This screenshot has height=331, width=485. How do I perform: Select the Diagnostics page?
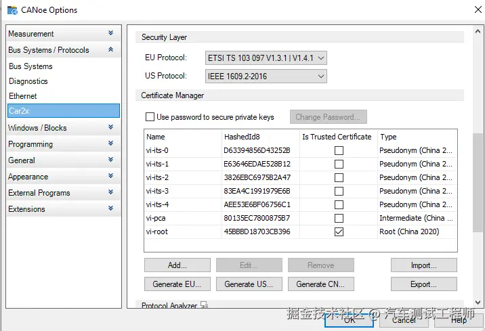coord(64,81)
